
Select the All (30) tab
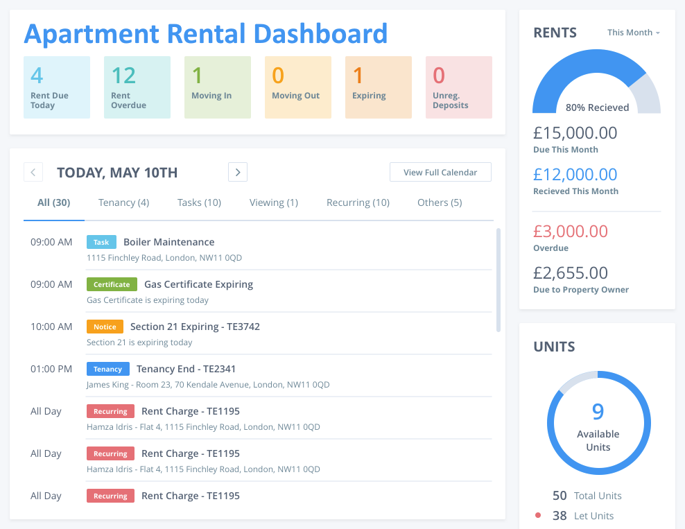54,202
